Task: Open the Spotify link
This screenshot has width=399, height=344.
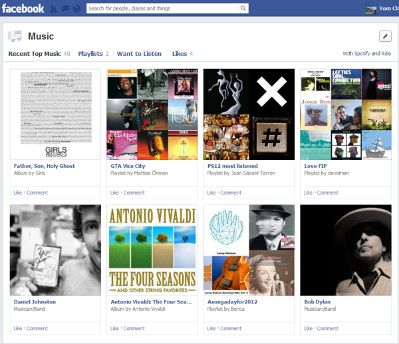Action: [x=362, y=54]
